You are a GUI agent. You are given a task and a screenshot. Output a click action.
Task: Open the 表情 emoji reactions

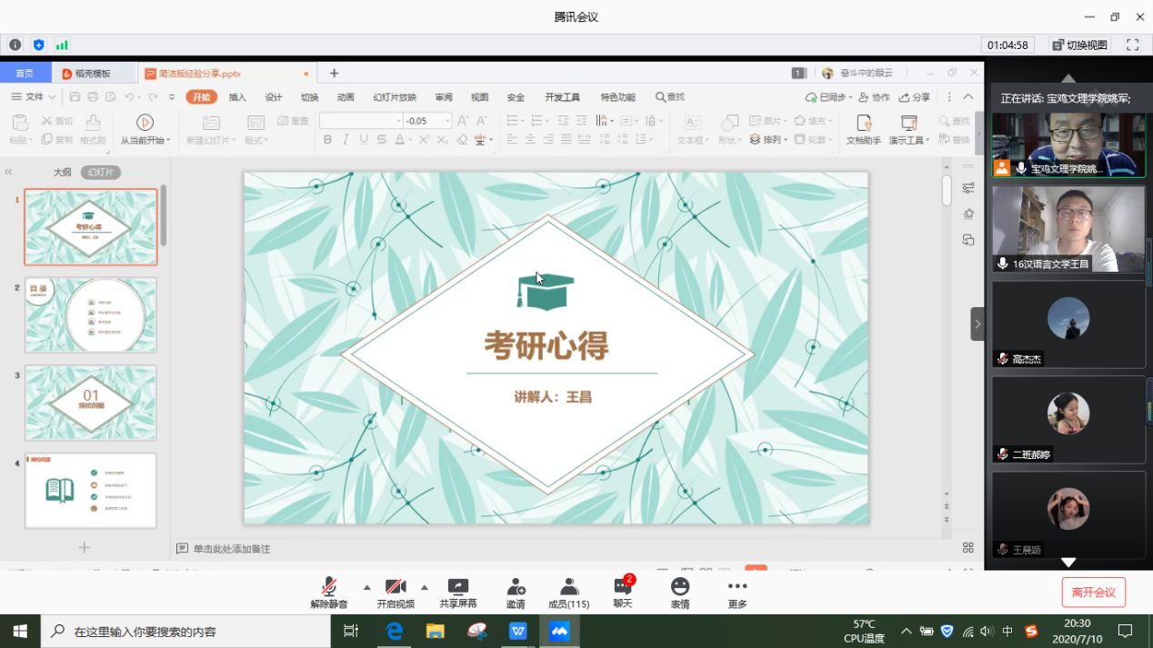coord(680,587)
